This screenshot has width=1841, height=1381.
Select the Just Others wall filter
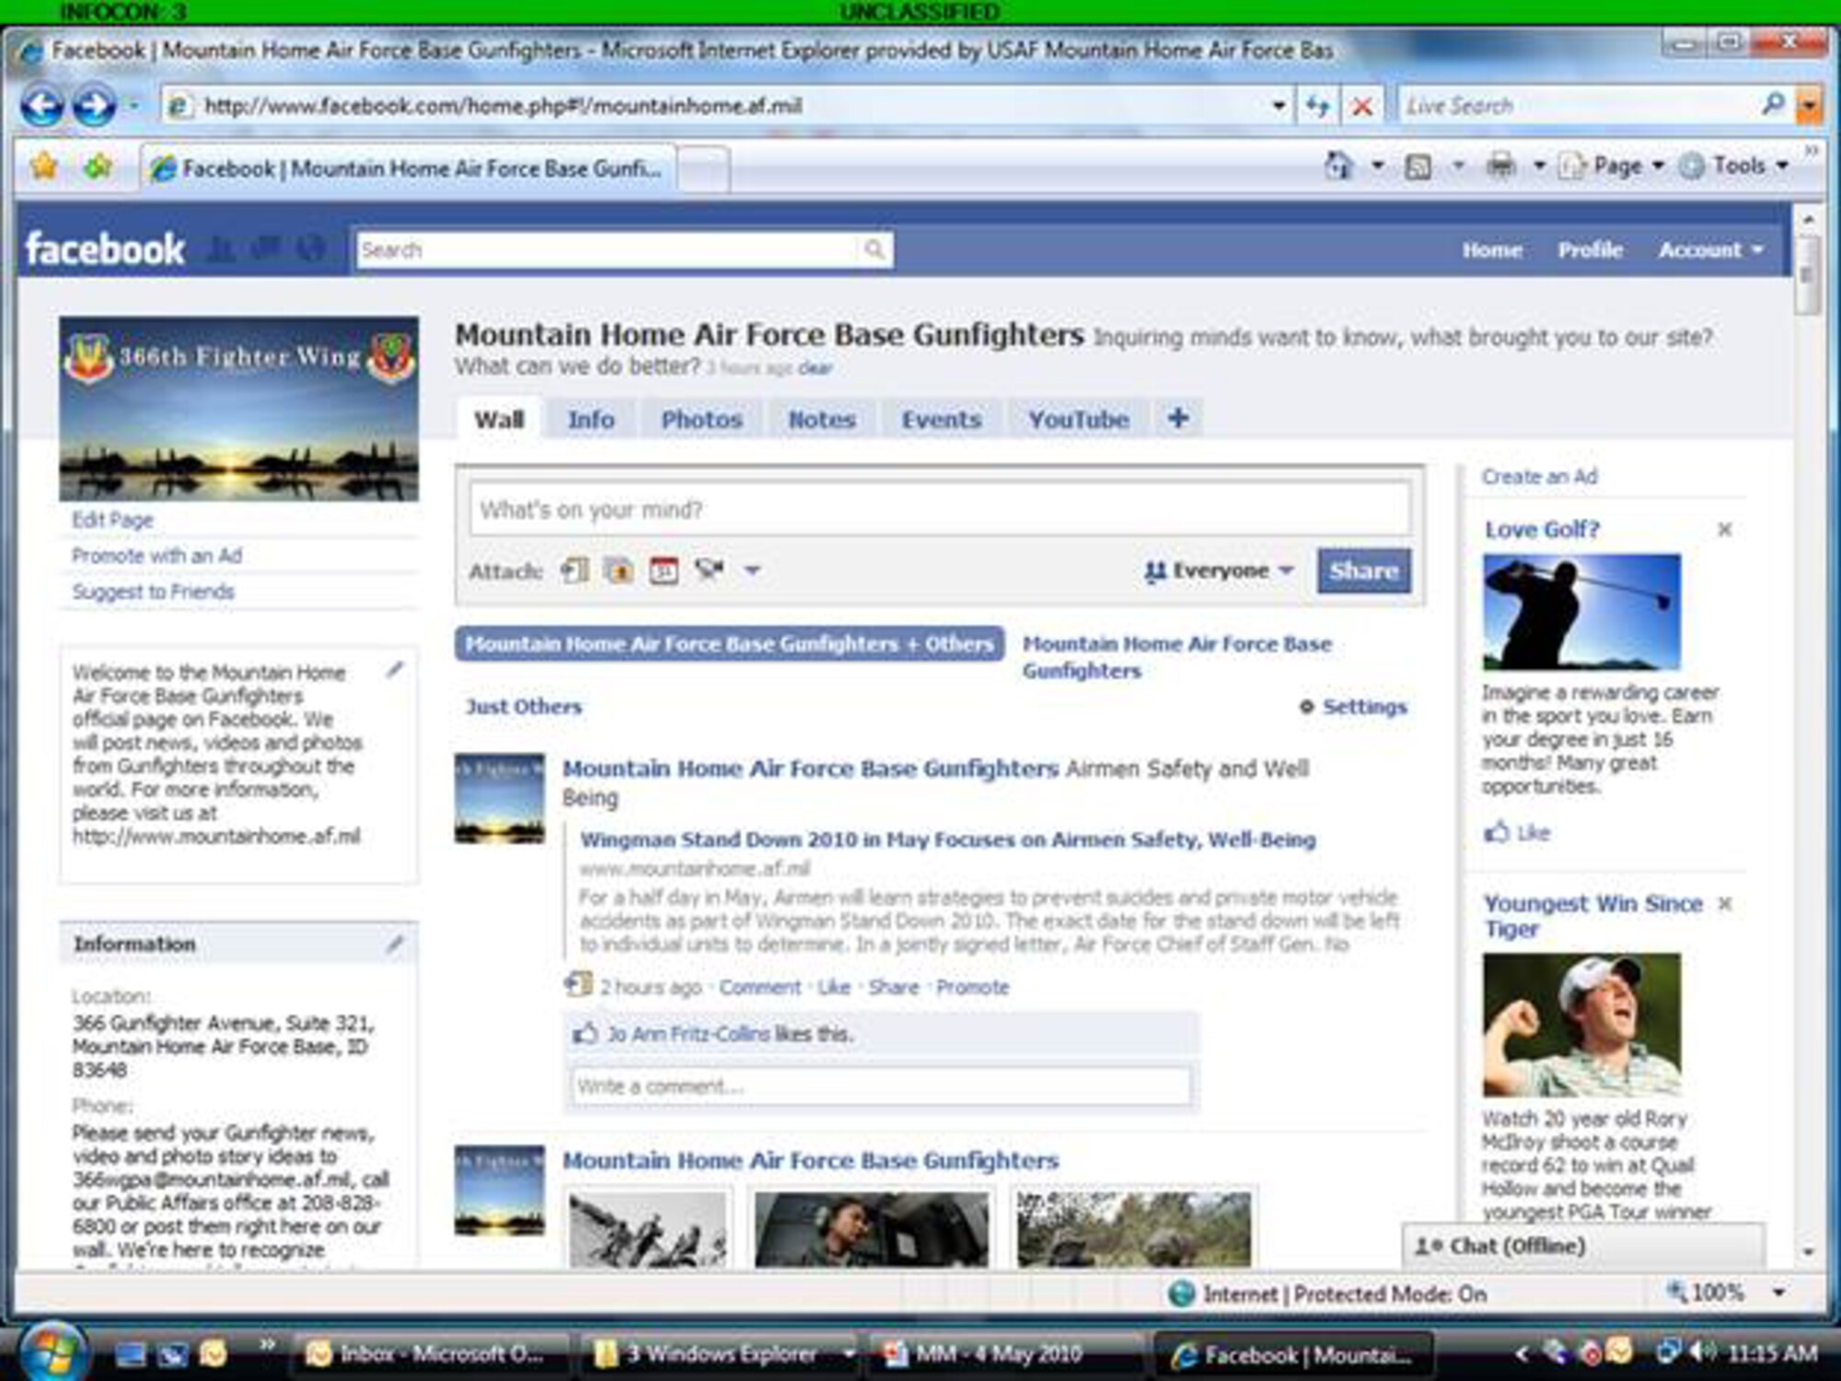(523, 707)
